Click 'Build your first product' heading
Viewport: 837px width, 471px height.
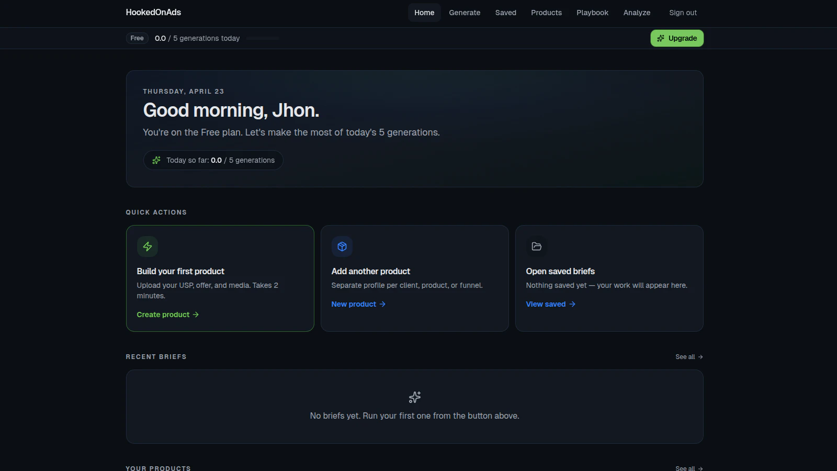click(180, 271)
